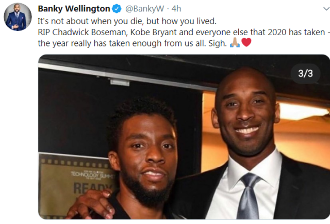This screenshot has width=330, height=224.
Task: Click the Technology Summit poster in the photo
Action: [77, 185]
